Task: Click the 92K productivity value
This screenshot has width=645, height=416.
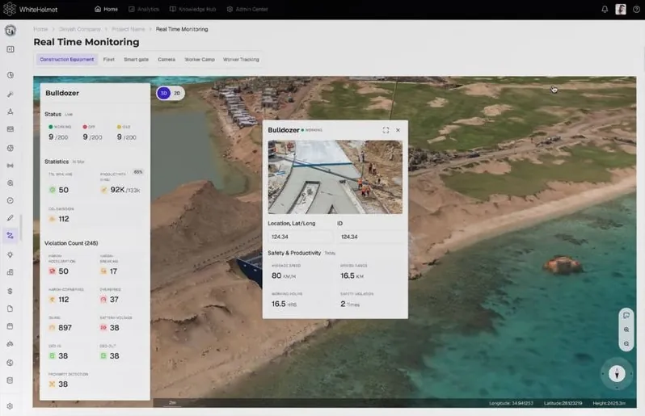Action: pos(125,190)
